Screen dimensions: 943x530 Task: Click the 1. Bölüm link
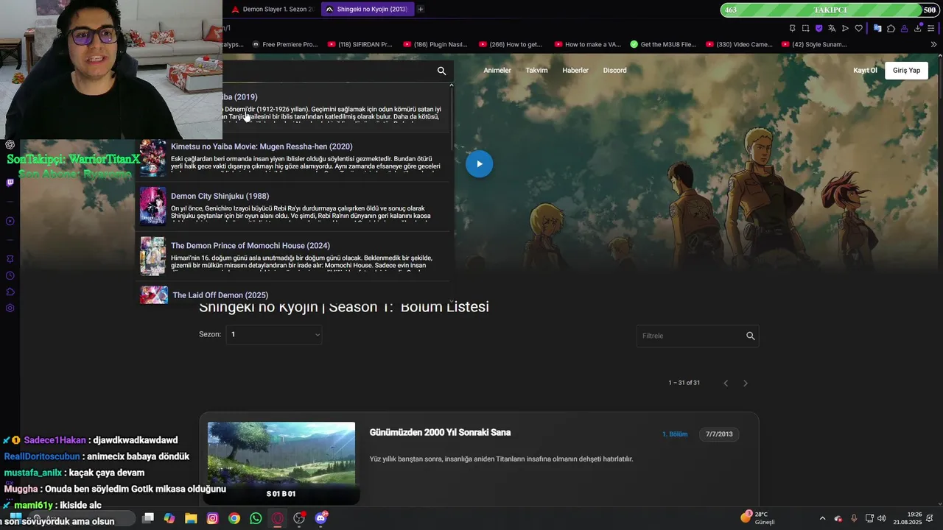pyautogui.click(x=675, y=434)
